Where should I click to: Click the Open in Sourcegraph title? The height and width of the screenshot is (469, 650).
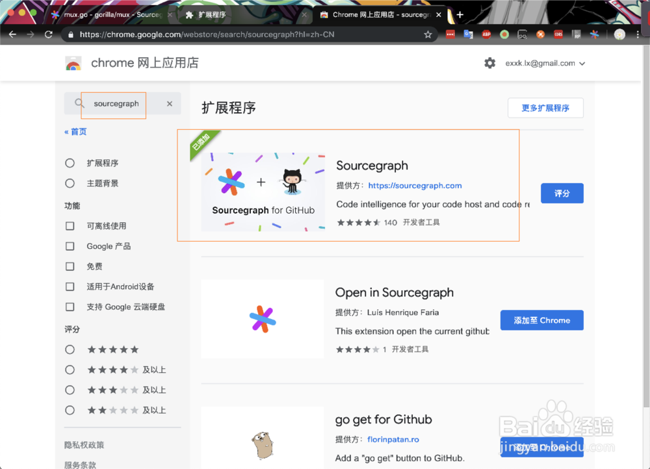(395, 292)
